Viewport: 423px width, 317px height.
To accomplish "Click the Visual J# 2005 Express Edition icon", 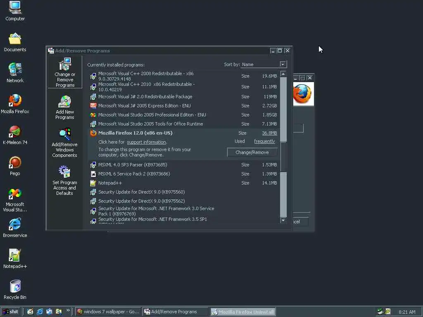I will click(93, 106).
